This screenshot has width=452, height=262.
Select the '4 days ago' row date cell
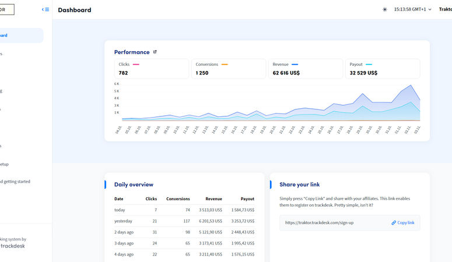tap(124, 254)
